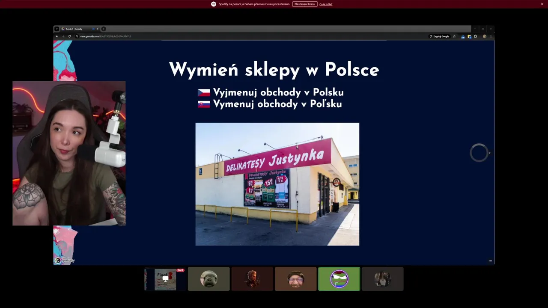Click the Czech flag icon
This screenshot has width=548, height=308.
click(x=204, y=92)
